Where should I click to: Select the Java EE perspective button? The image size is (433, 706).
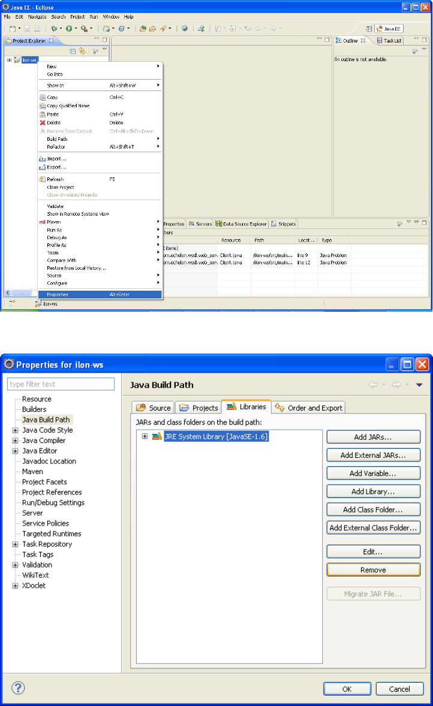[389, 29]
